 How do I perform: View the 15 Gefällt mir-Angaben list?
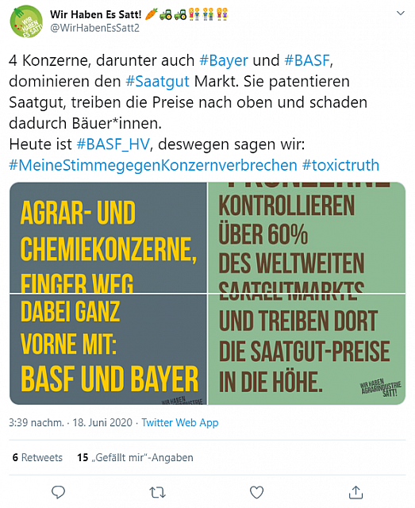[x=135, y=457]
